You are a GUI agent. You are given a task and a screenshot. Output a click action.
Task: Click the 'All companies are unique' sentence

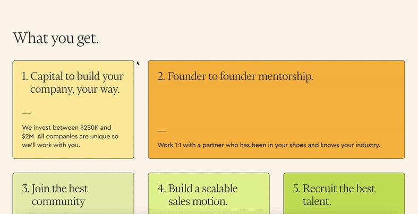coord(71,140)
